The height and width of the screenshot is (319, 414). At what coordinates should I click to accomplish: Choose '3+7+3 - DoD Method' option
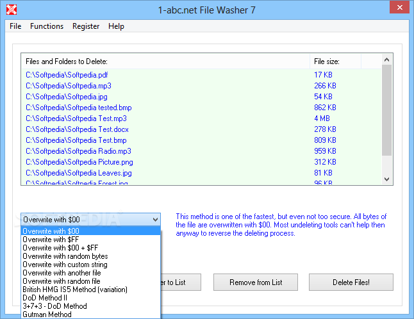(x=90, y=306)
